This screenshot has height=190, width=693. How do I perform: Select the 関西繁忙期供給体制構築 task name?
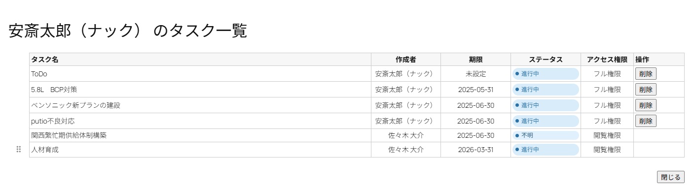pos(69,135)
